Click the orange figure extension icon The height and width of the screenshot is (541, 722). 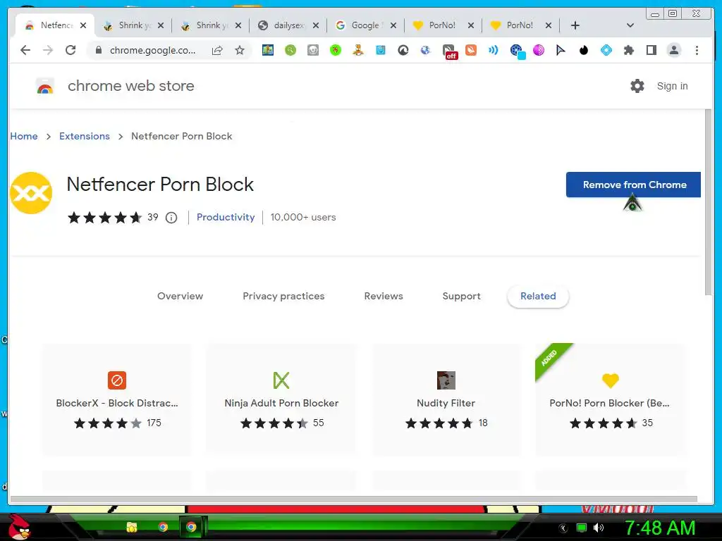point(357,50)
